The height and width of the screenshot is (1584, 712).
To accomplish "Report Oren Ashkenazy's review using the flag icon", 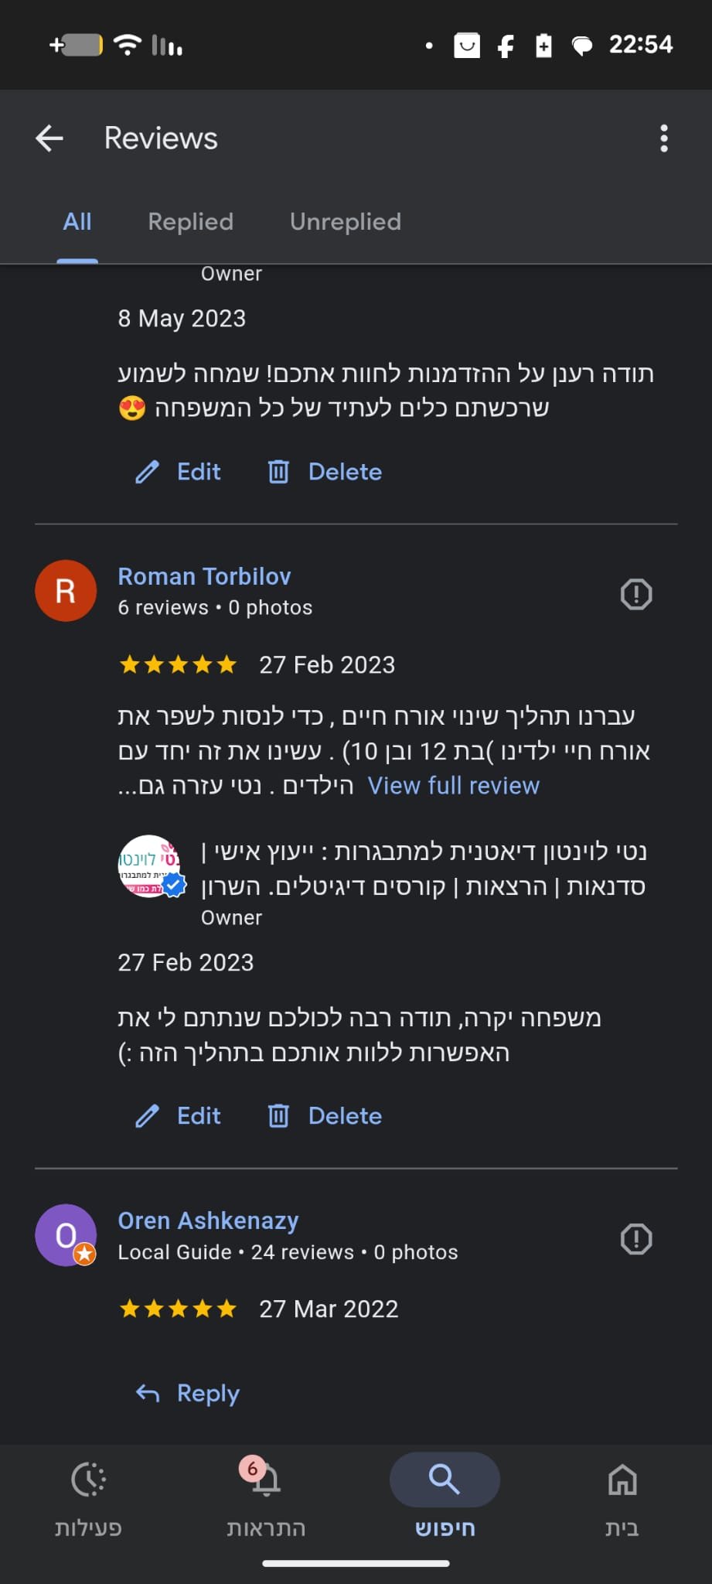I will (x=635, y=1239).
